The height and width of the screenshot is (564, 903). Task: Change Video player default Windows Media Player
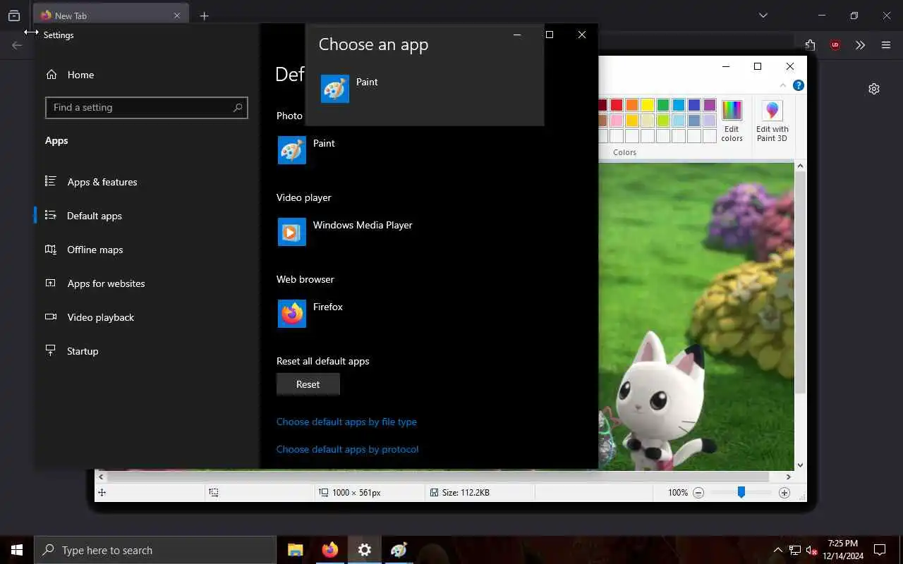tap(345, 232)
